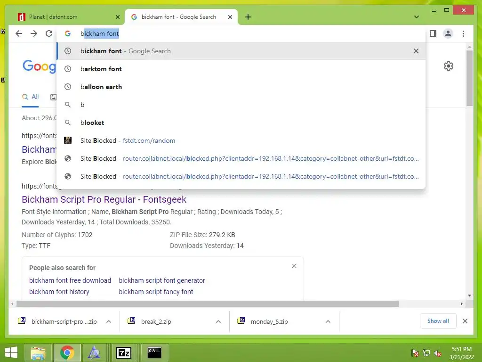The height and width of the screenshot is (362, 482).
Task: Click the Google logo on the page
Action: [x=40, y=66]
